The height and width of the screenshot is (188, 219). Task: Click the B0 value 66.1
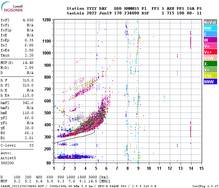29,133
